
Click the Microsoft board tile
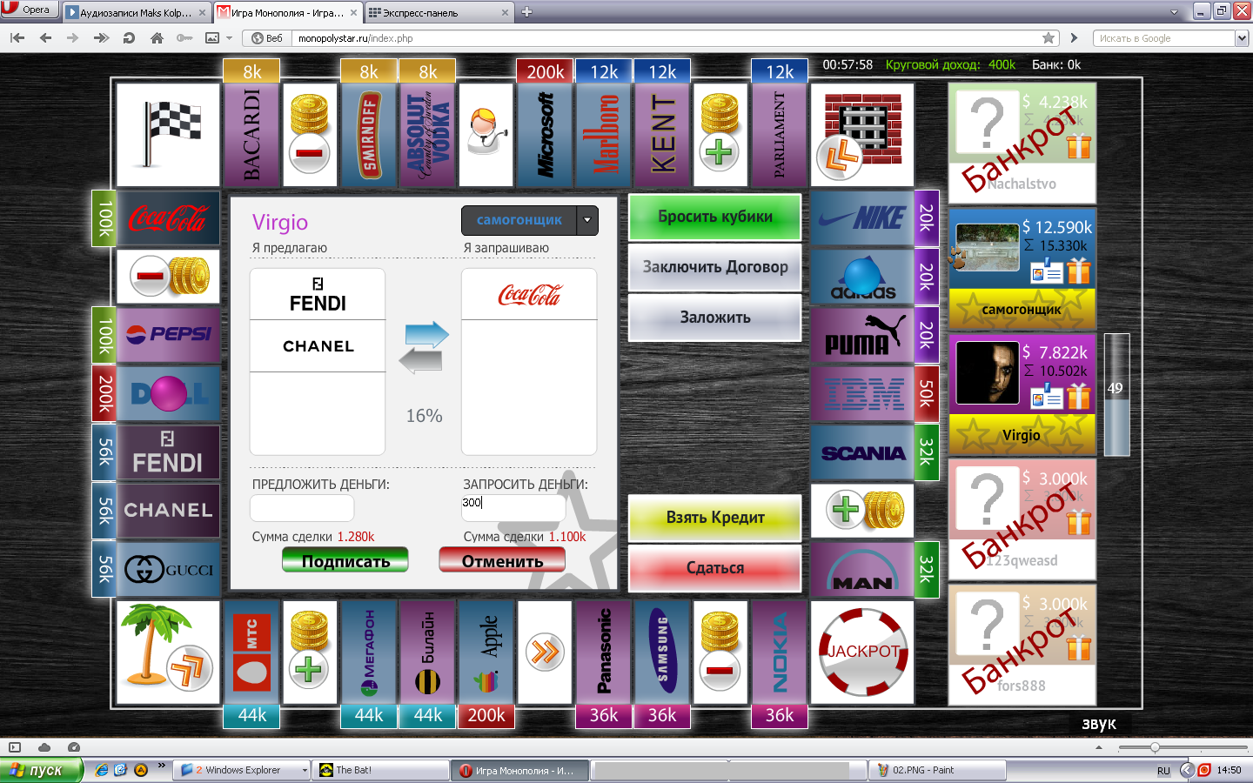pos(545,135)
